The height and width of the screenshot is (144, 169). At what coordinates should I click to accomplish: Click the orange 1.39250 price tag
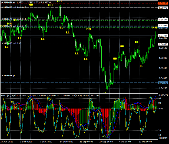[x=163, y=3]
